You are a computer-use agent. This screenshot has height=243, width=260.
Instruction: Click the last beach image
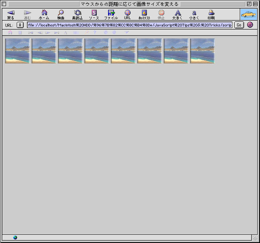coord(202,51)
